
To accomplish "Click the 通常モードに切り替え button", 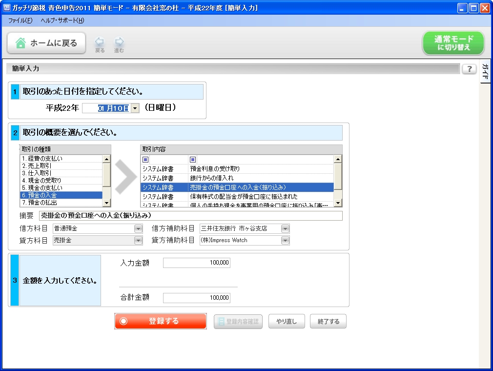I will [452, 42].
